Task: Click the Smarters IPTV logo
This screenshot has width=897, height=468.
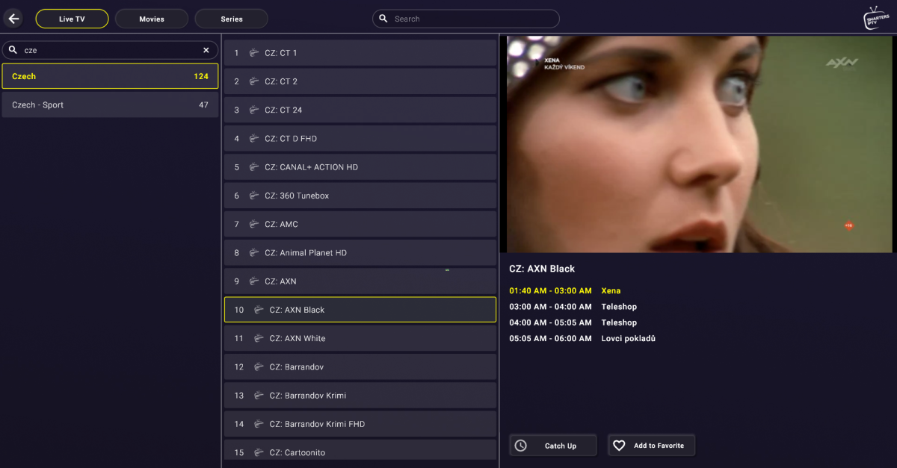Action: pyautogui.click(x=875, y=18)
